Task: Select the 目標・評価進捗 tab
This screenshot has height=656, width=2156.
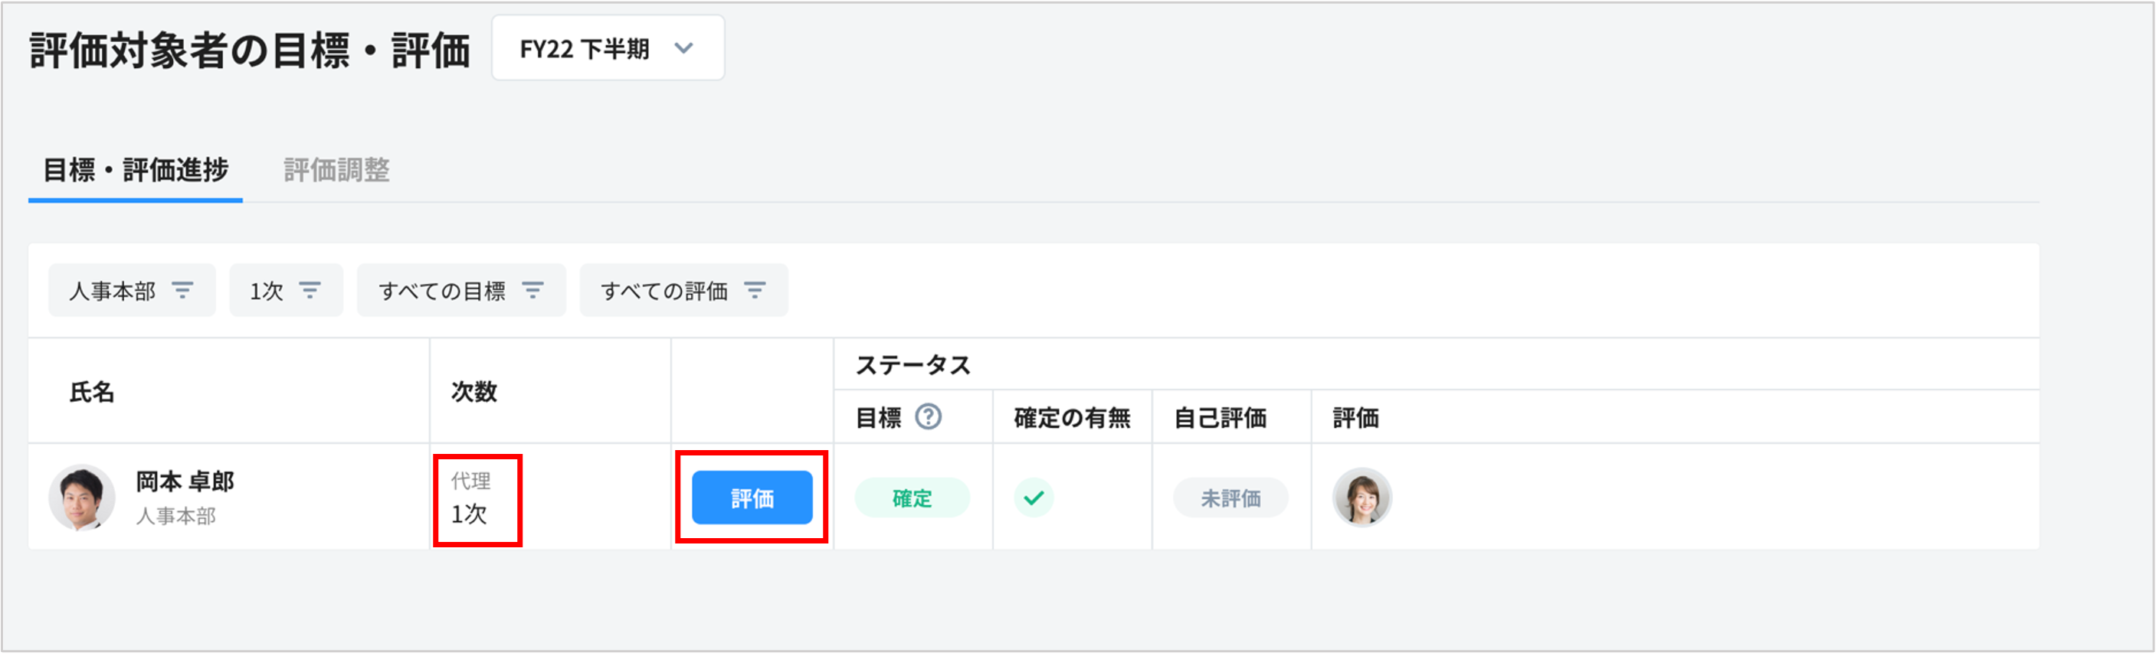Action: pos(135,170)
